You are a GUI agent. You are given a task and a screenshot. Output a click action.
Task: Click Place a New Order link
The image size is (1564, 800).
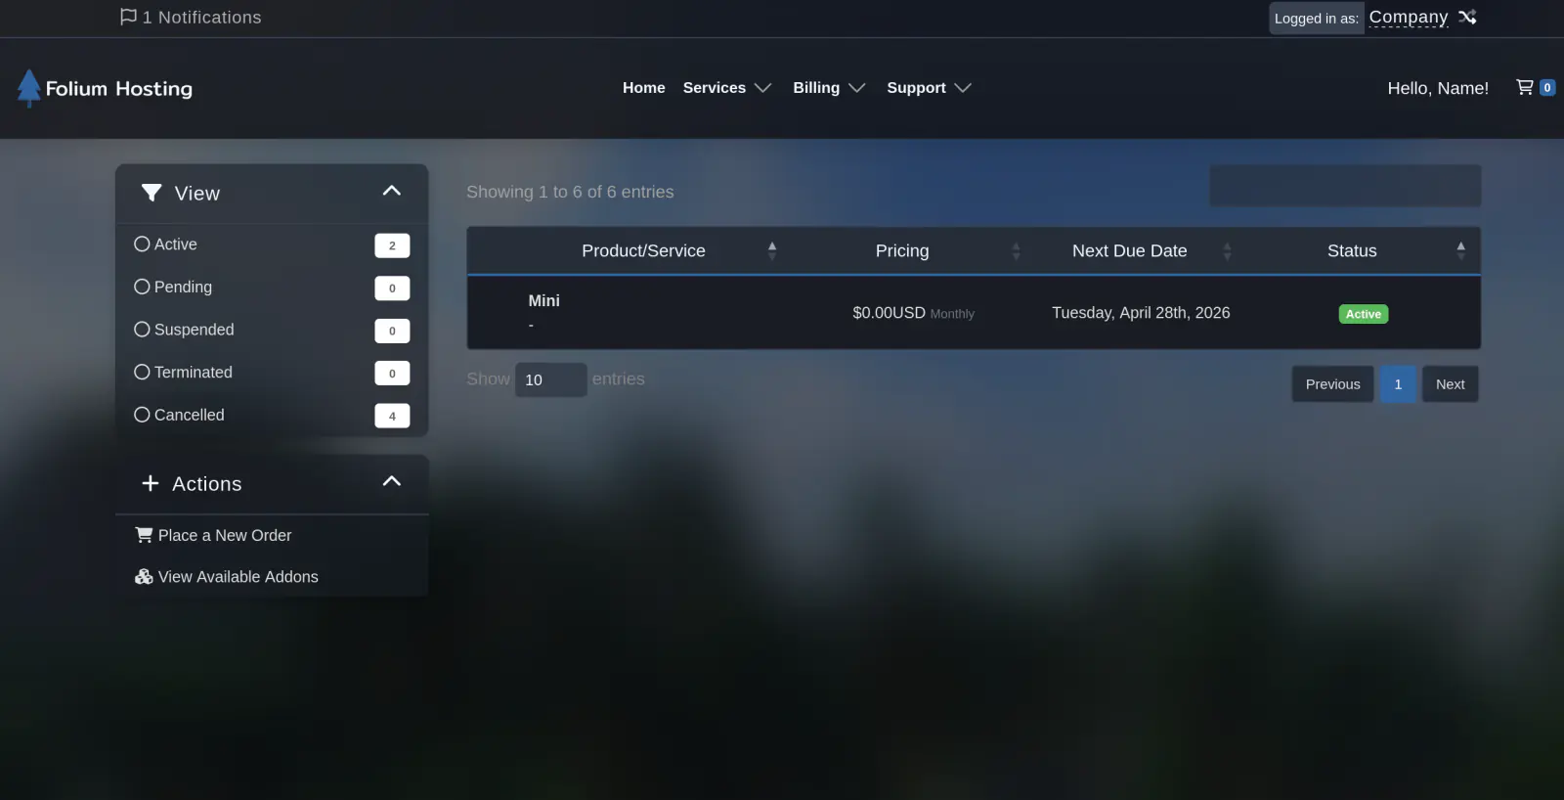[x=224, y=535]
